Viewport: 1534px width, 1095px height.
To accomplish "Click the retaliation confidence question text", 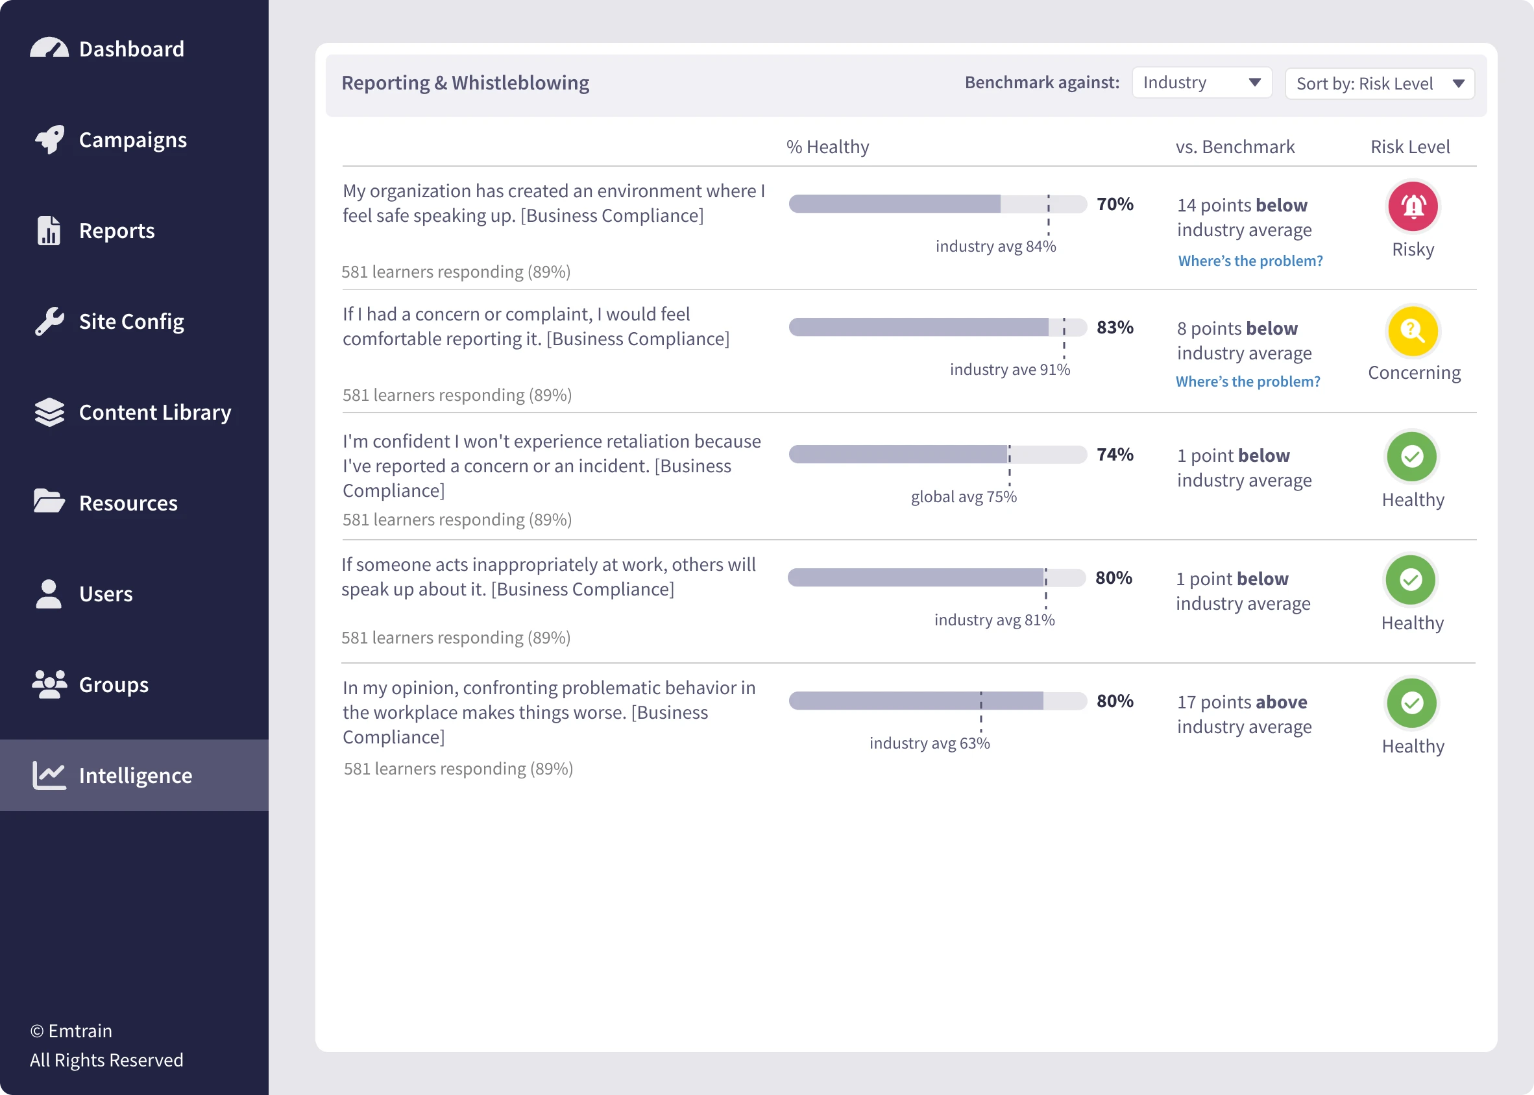I will [x=552, y=465].
